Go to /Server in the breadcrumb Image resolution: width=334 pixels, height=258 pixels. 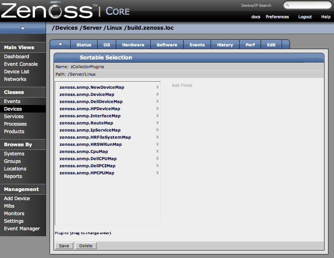[91, 28]
